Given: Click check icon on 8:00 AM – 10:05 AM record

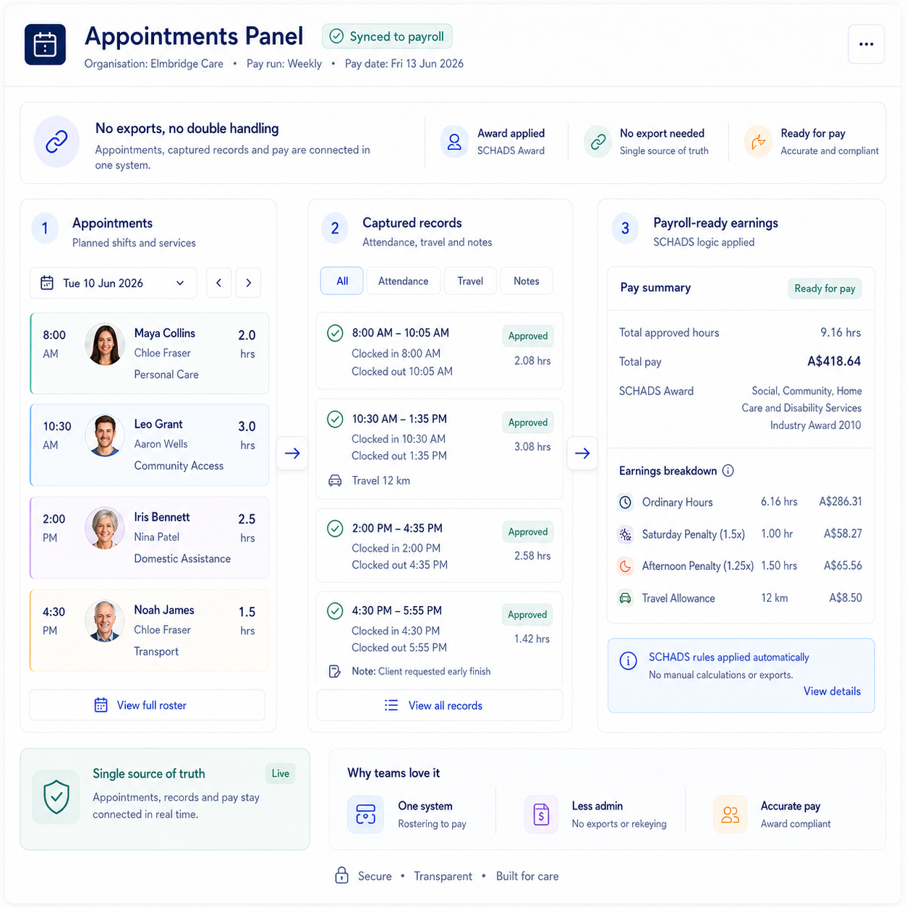Looking at the screenshot, I should click(335, 333).
